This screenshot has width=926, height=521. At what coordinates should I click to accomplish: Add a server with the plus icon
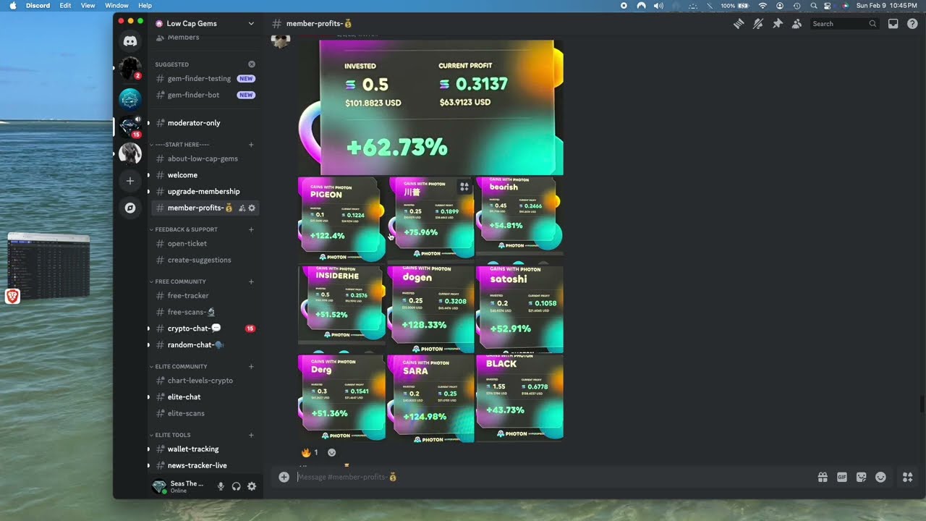point(130,181)
